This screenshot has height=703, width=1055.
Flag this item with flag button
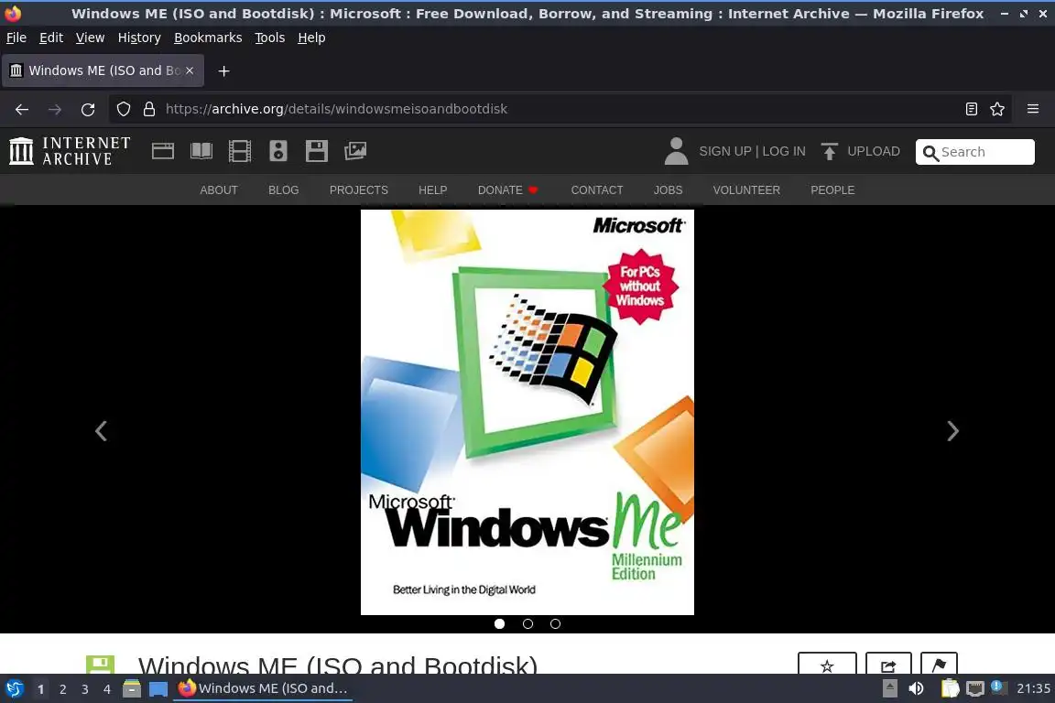(939, 665)
